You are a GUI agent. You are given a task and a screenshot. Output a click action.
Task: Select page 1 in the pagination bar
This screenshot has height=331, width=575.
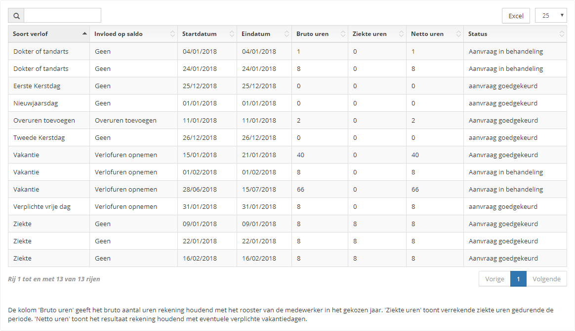[x=518, y=279]
